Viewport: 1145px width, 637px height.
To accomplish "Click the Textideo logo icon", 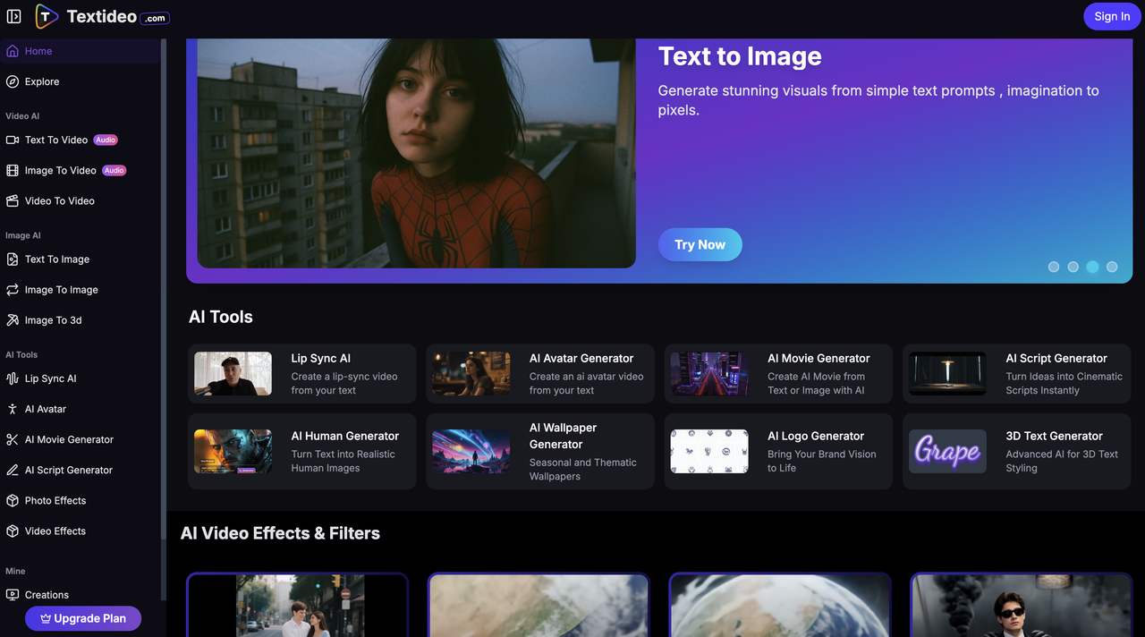I will pyautogui.click(x=47, y=16).
